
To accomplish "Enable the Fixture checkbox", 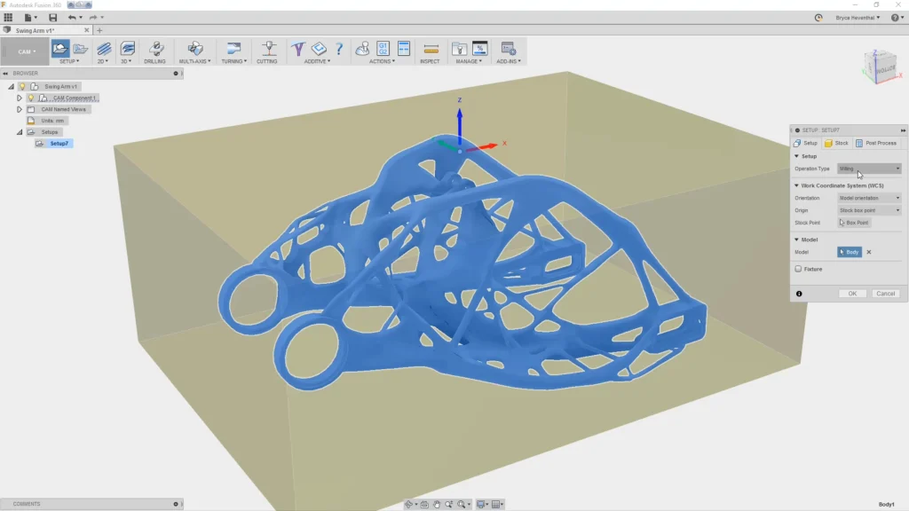I will (798, 268).
